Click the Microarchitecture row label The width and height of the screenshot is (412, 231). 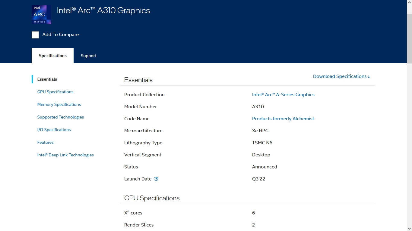point(143,131)
